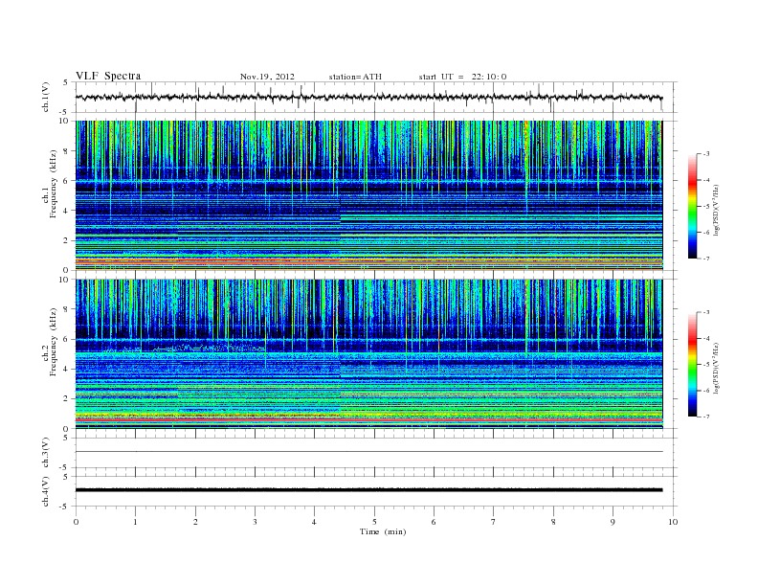Click time axis tick label "4"

[x=315, y=522]
